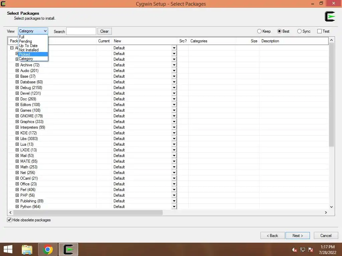Click the scroll up arrow of package list
The image size is (342, 256).
(x=332, y=40)
